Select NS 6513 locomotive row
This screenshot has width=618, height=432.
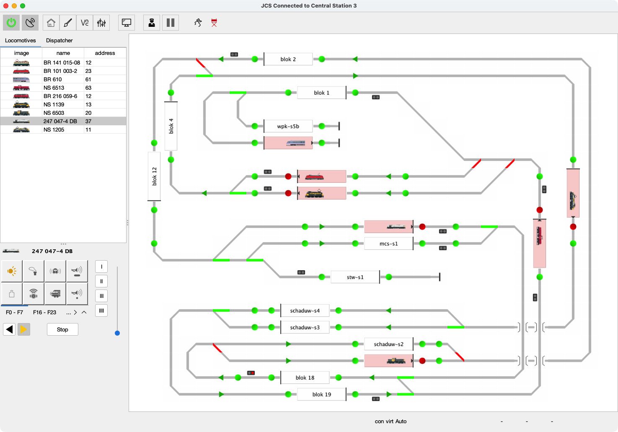tap(63, 88)
